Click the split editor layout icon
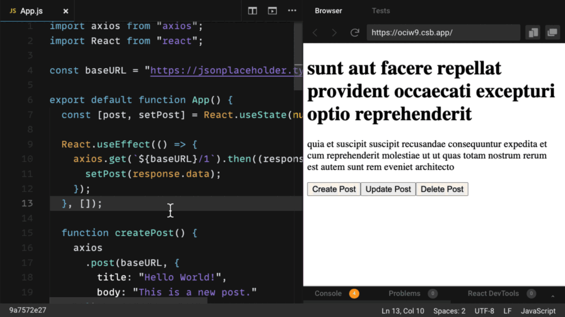This screenshot has height=317, width=565. point(253,11)
